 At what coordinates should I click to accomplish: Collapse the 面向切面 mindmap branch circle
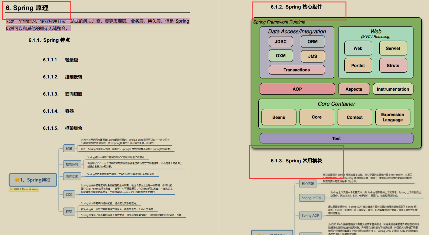pos(82,176)
